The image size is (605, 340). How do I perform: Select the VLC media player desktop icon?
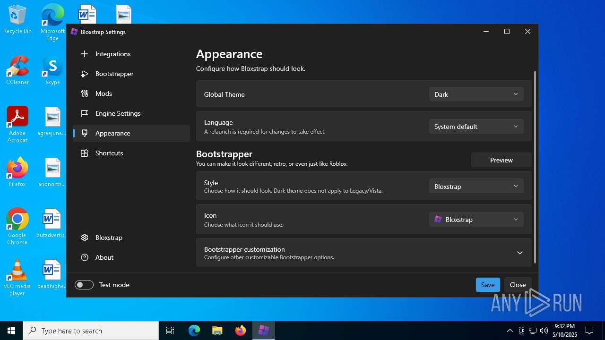(17, 278)
